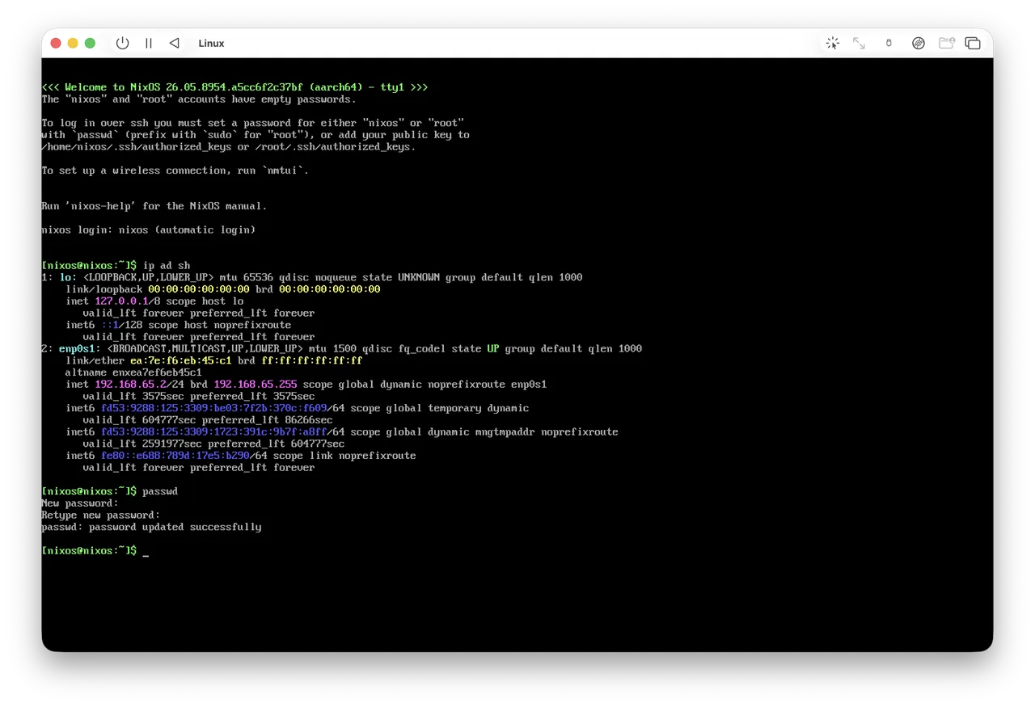Click 'password updated successfully' message

(175, 527)
